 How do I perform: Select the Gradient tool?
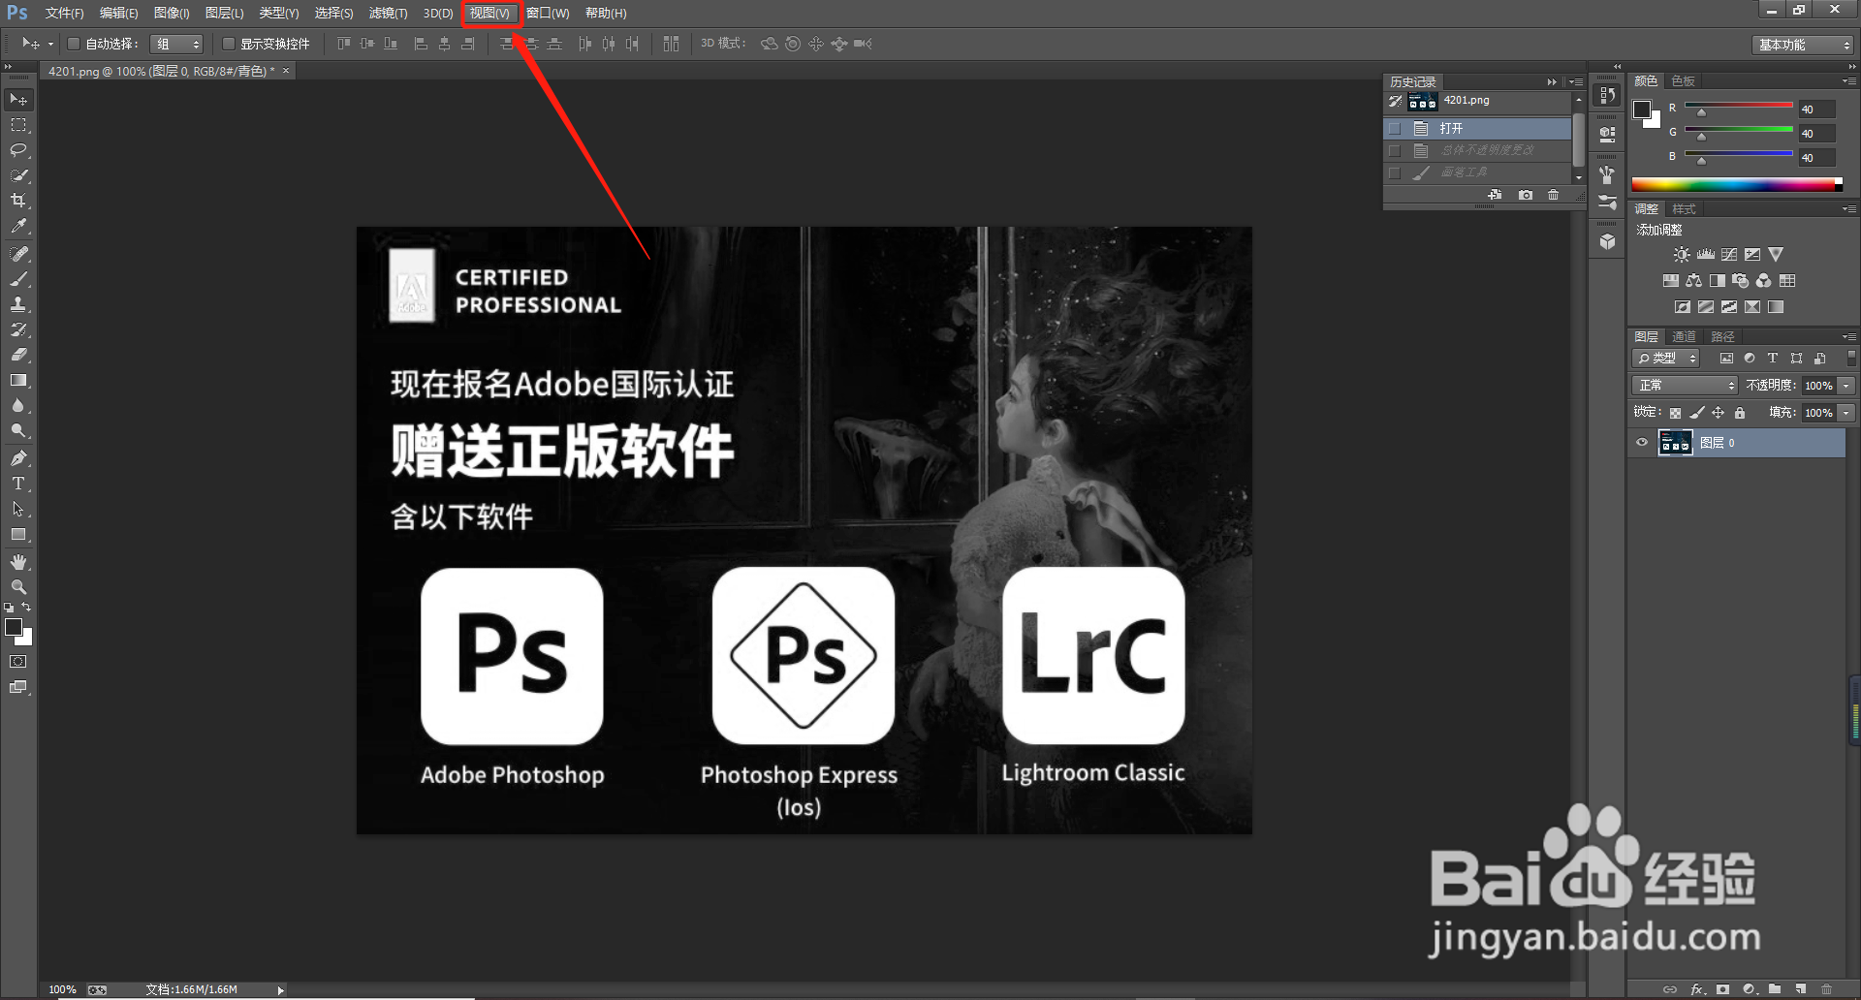click(18, 380)
